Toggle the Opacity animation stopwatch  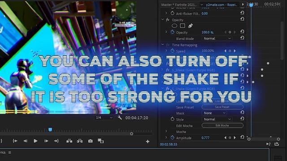[172, 32]
